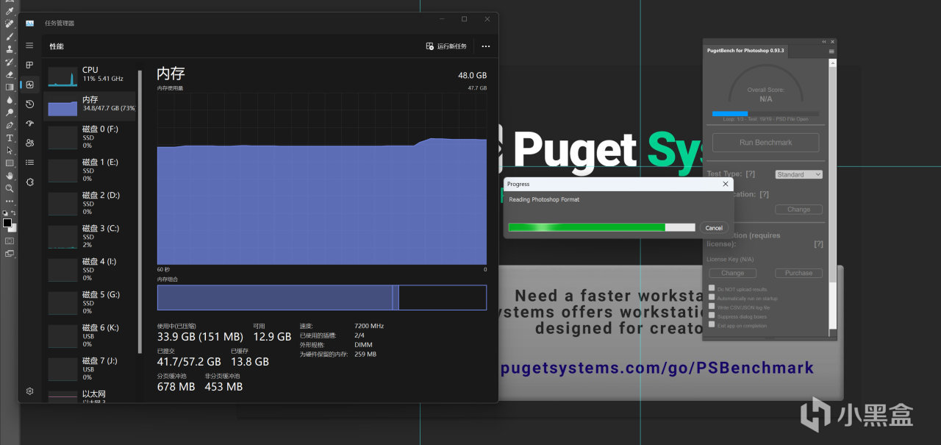Screen dimensions: 941x445
Task: Select 磁盘 7 (J:) USB item
Action: pyautogui.click(x=91, y=369)
